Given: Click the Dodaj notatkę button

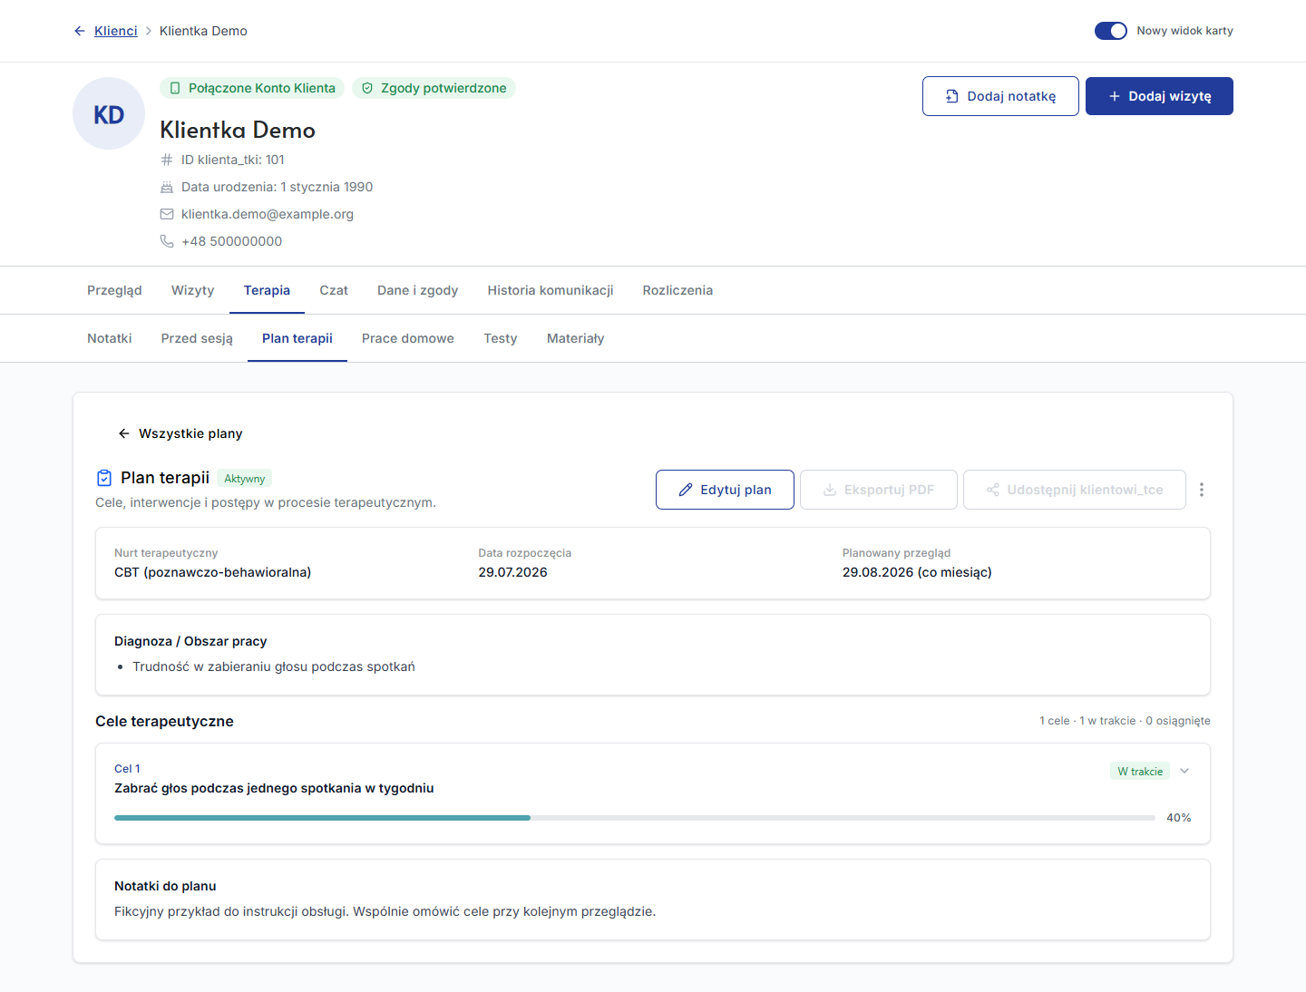Looking at the screenshot, I should (1000, 96).
